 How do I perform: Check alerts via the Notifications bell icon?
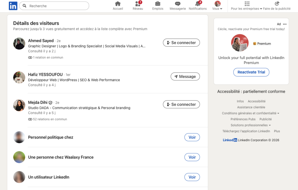click(197, 4)
